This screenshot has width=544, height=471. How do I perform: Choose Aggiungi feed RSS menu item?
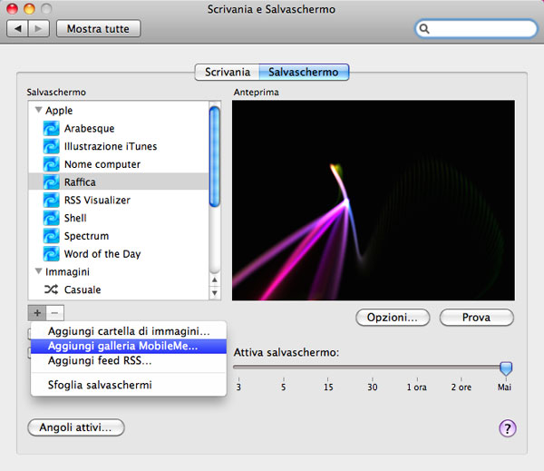tap(129, 360)
